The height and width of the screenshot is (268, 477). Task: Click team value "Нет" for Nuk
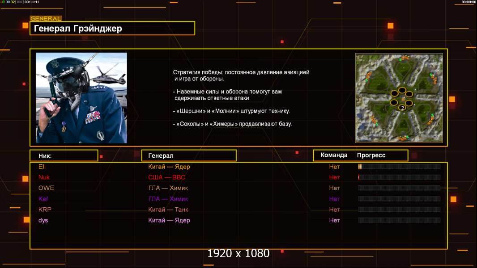pyautogui.click(x=334, y=177)
